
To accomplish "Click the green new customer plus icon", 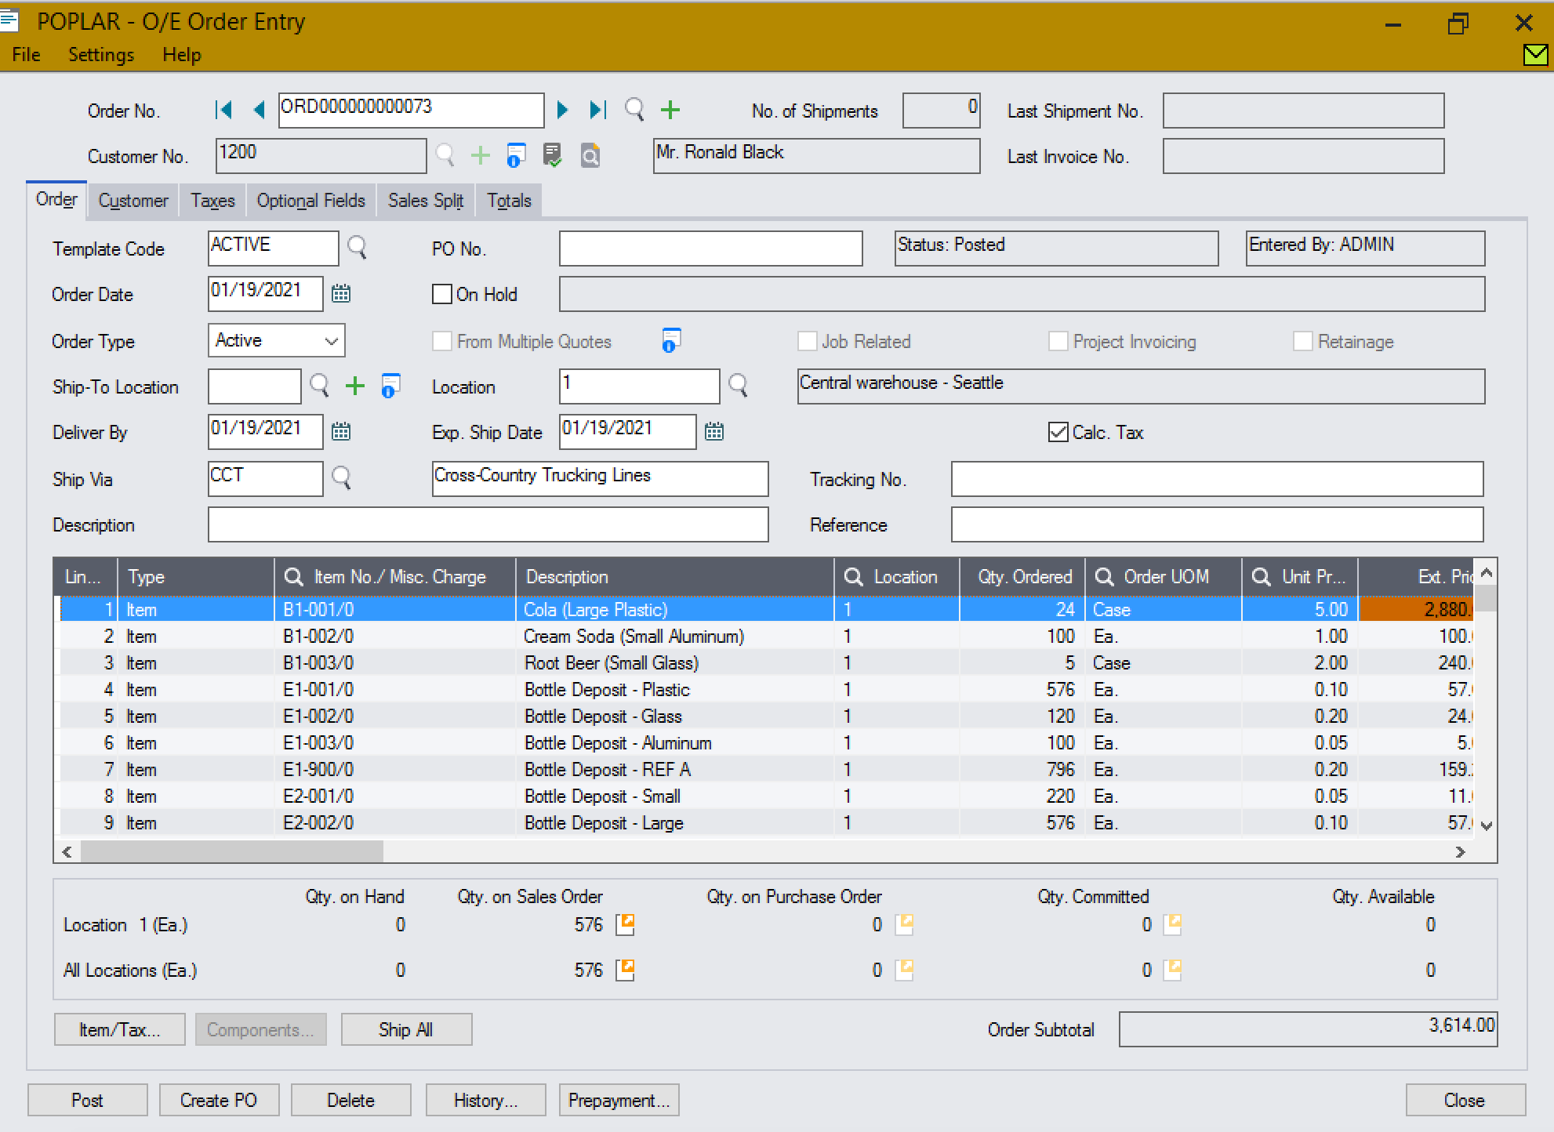I will coord(481,155).
